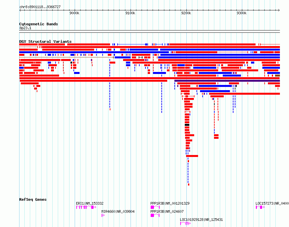Click the right arrow on the coordinate ruler
The height and width of the screenshot is (227, 289).
[279, 10]
